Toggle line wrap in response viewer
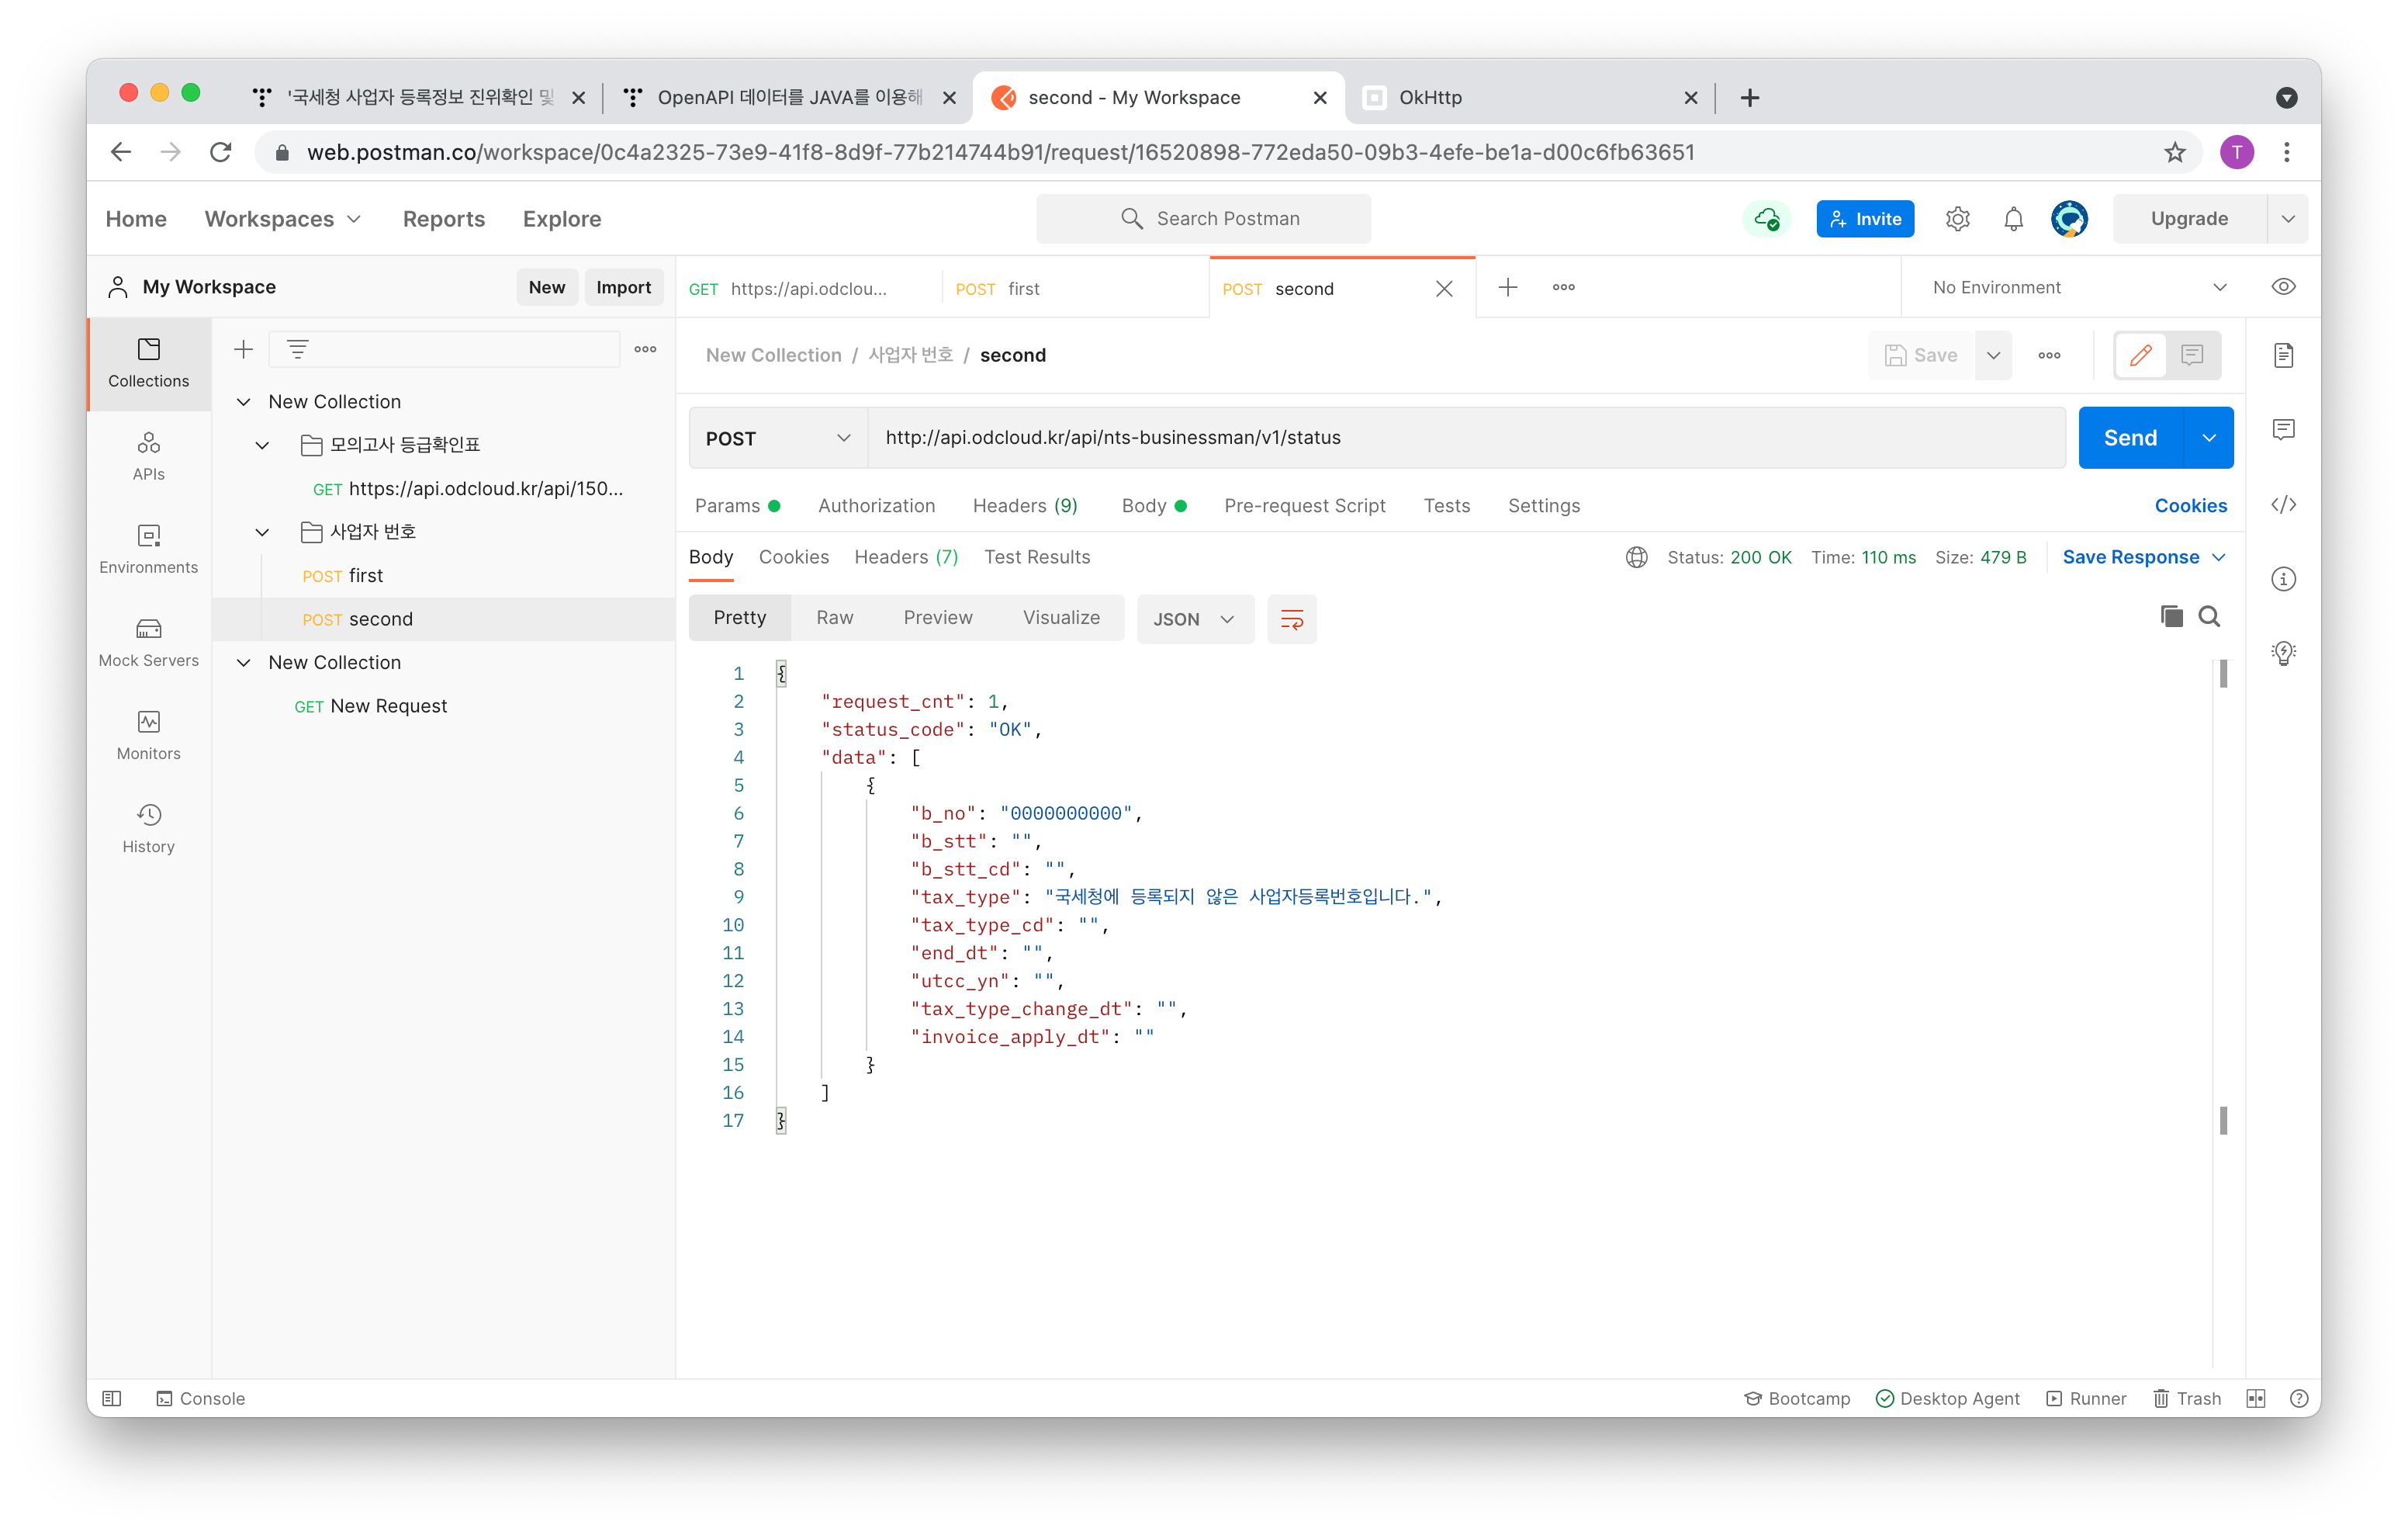This screenshot has width=2408, height=1532. pos(1291,619)
